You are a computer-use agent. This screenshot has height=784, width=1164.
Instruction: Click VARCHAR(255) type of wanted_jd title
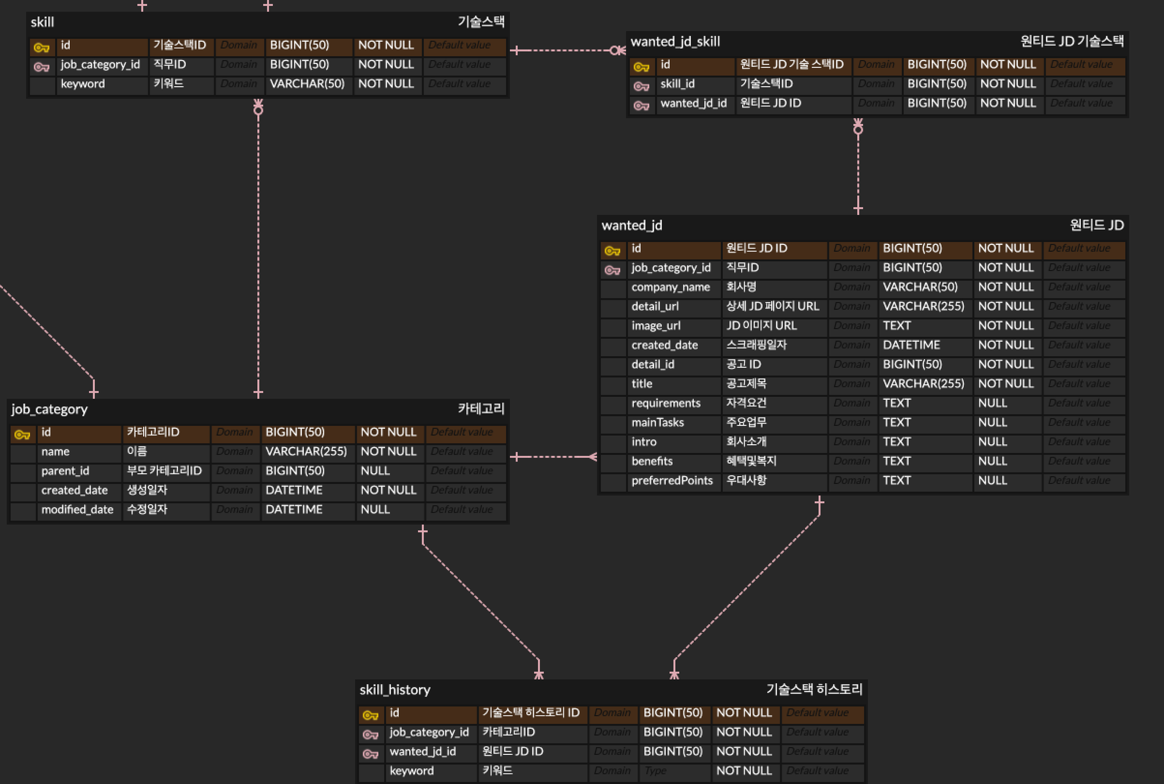tap(925, 384)
